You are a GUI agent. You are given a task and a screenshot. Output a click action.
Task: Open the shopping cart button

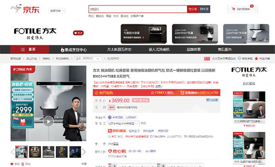(x=242, y=9)
